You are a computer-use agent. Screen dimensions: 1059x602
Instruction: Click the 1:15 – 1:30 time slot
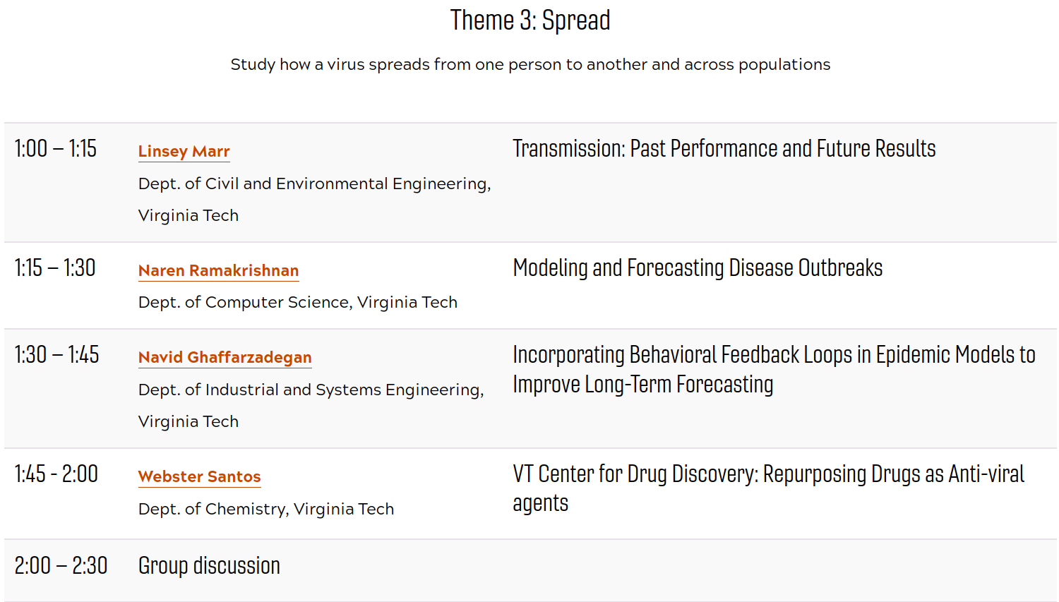coord(55,268)
